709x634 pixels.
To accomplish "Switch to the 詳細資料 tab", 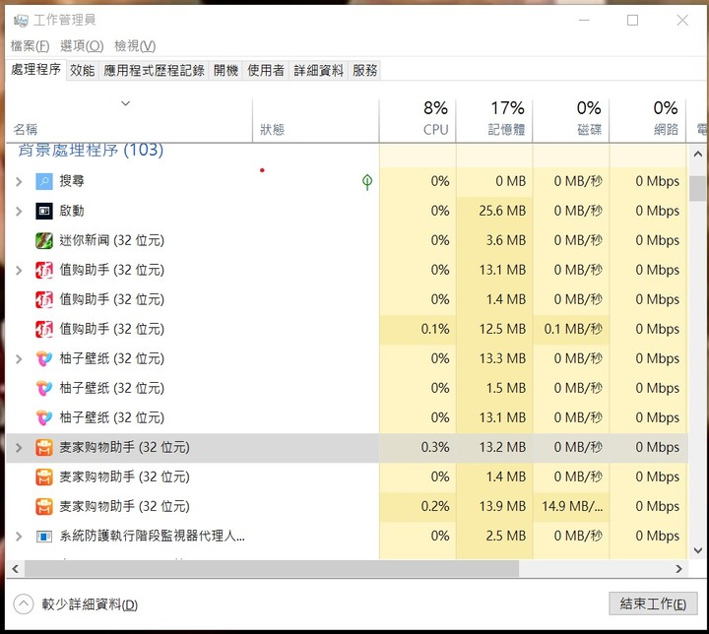I will pyautogui.click(x=318, y=71).
